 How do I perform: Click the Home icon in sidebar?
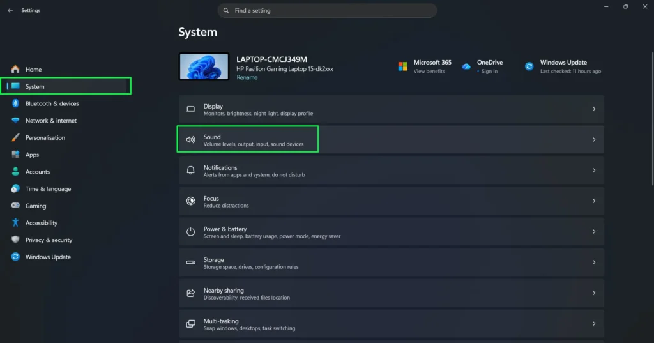15,69
